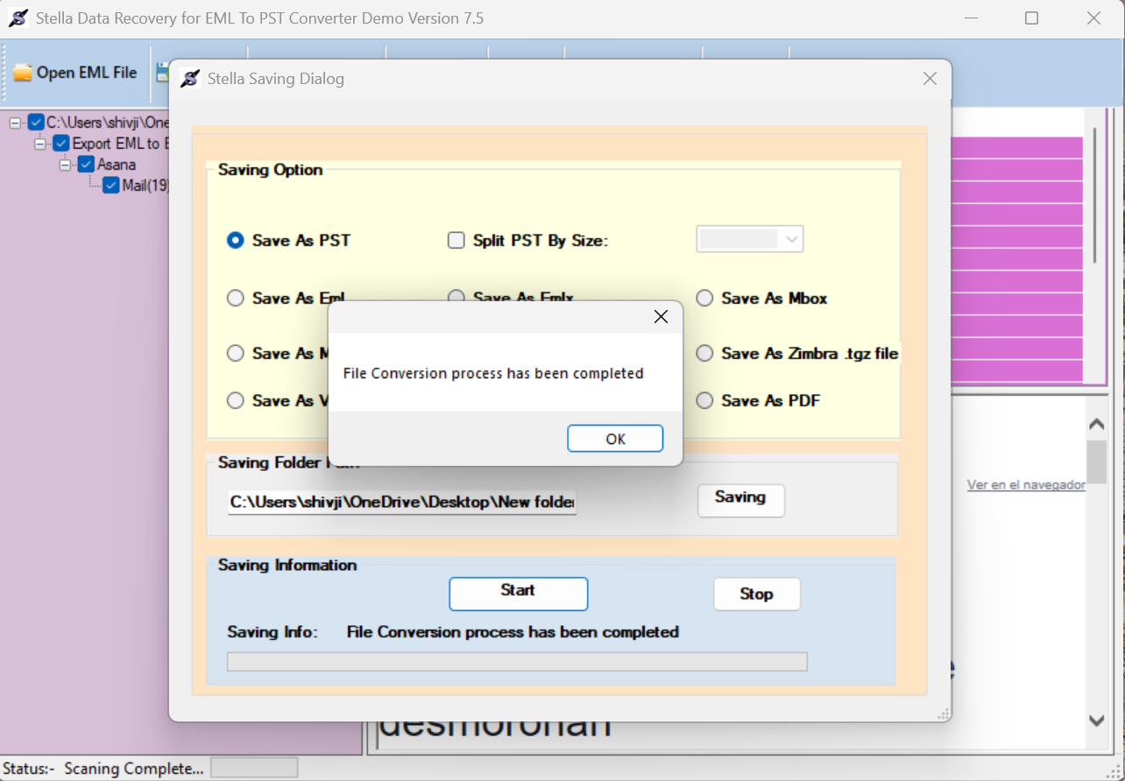This screenshot has width=1125, height=781.
Task: Select the Asana folder in the tree
Action: (x=117, y=165)
